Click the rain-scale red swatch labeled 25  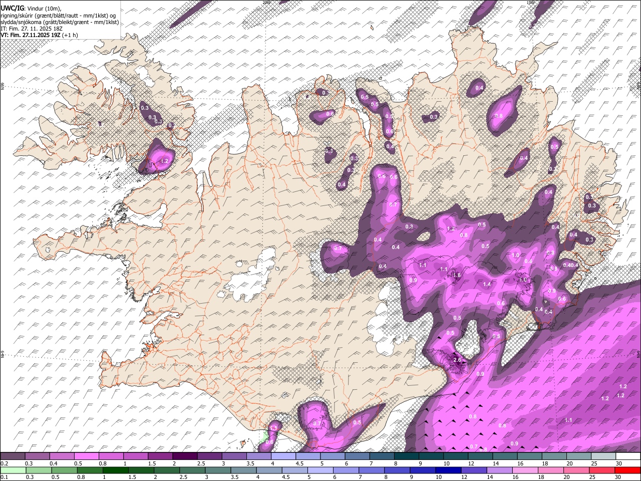pyautogui.click(x=601, y=470)
